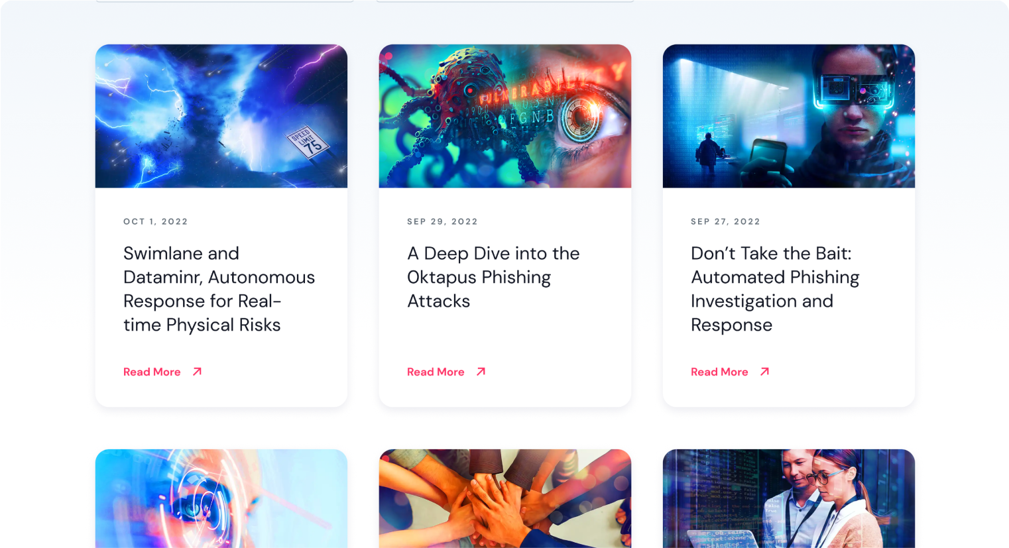Click the SEP 27, 2022 date label
The height and width of the screenshot is (548, 1009).
click(x=725, y=221)
